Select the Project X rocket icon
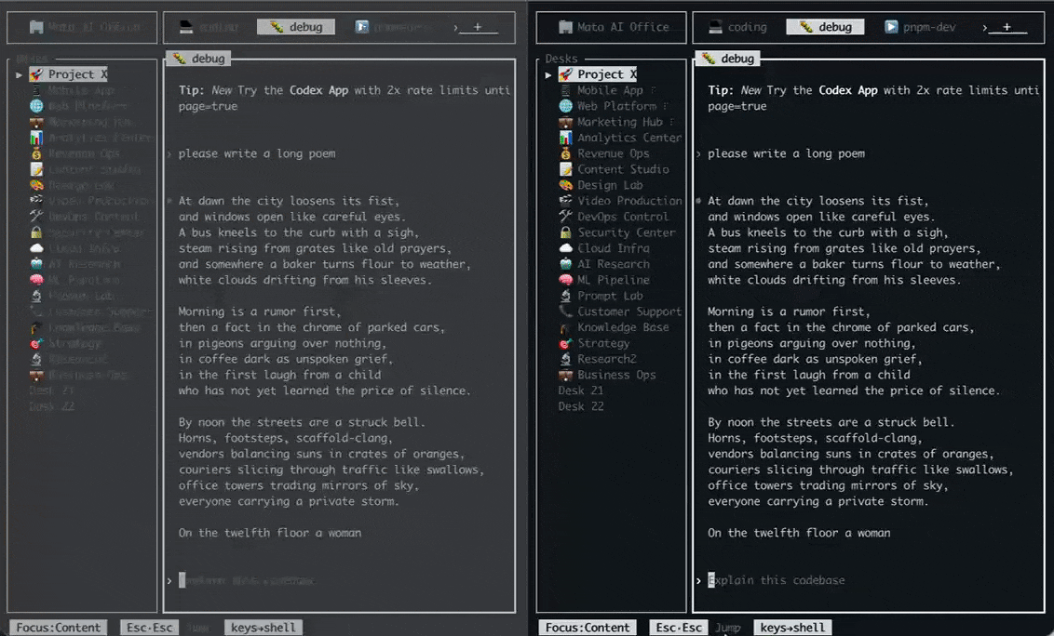The image size is (1054, 636). pyautogui.click(x=567, y=73)
